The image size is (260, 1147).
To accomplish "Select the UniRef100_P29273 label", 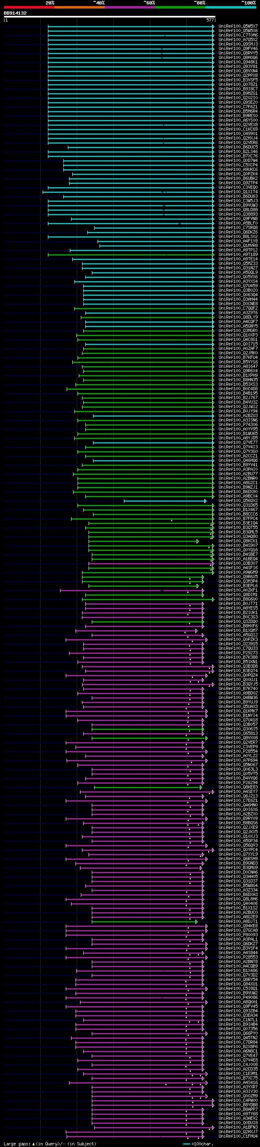I will 238,653.
